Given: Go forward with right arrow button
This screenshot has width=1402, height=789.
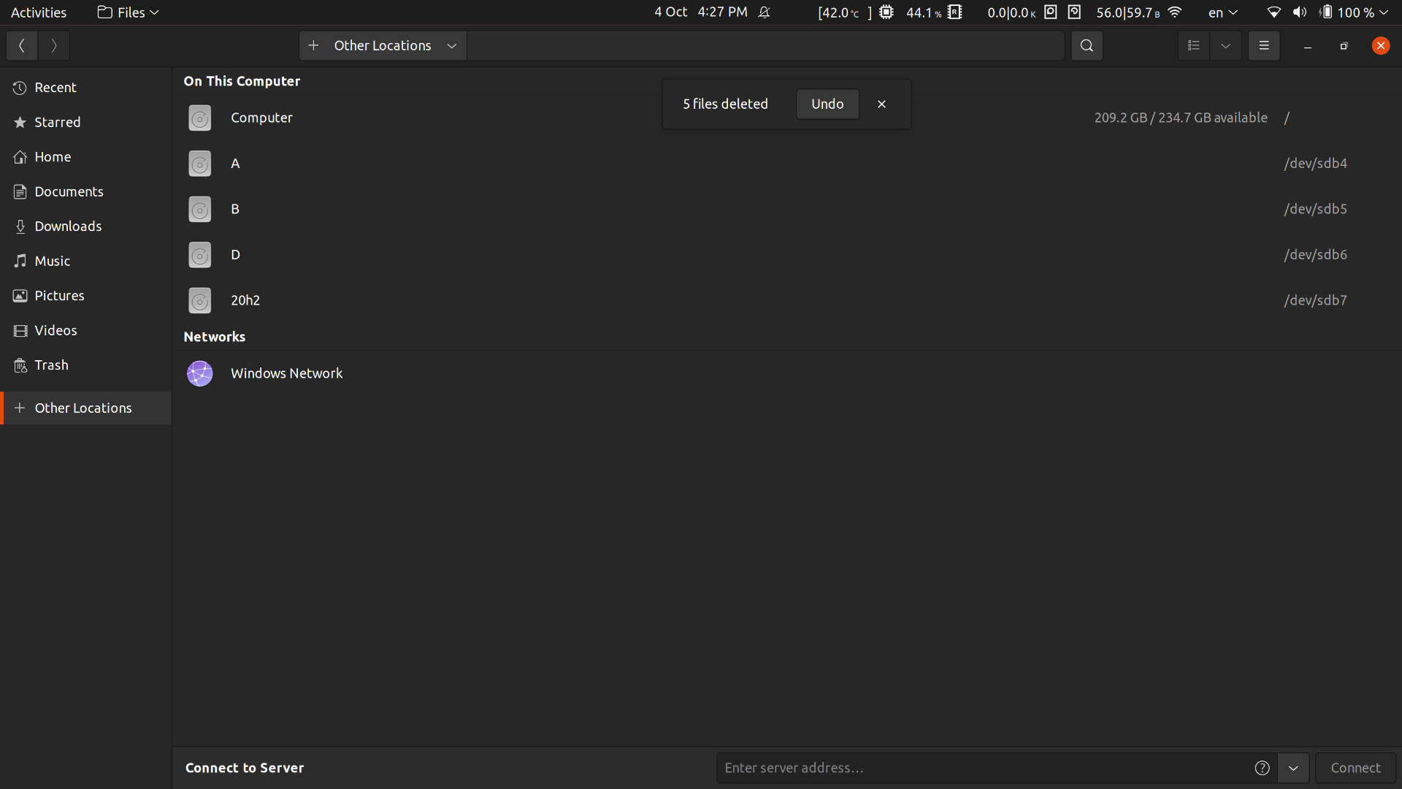Looking at the screenshot, I should [x=53, y=45].
